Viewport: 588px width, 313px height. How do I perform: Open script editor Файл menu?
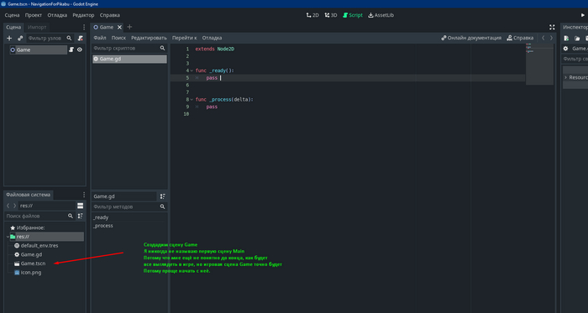(x=100, y=38)
